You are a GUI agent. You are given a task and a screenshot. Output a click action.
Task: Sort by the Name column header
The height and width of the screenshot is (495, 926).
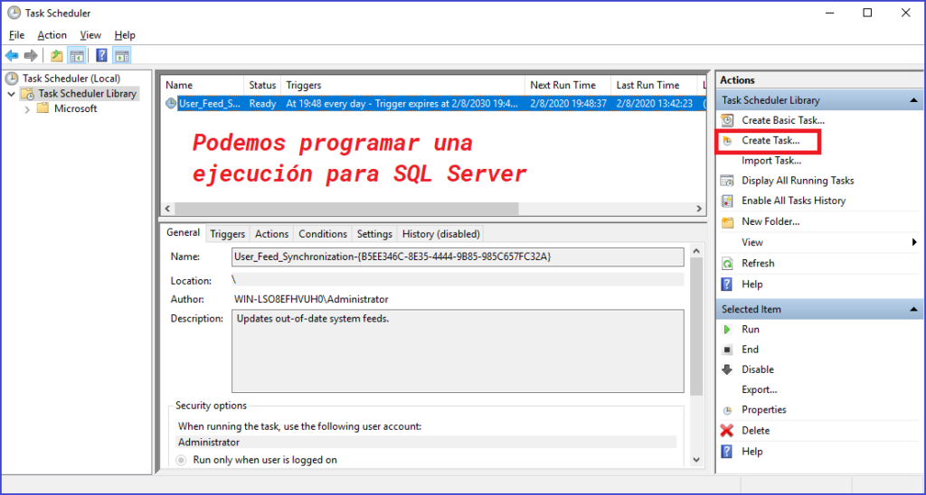click(203, 86)
